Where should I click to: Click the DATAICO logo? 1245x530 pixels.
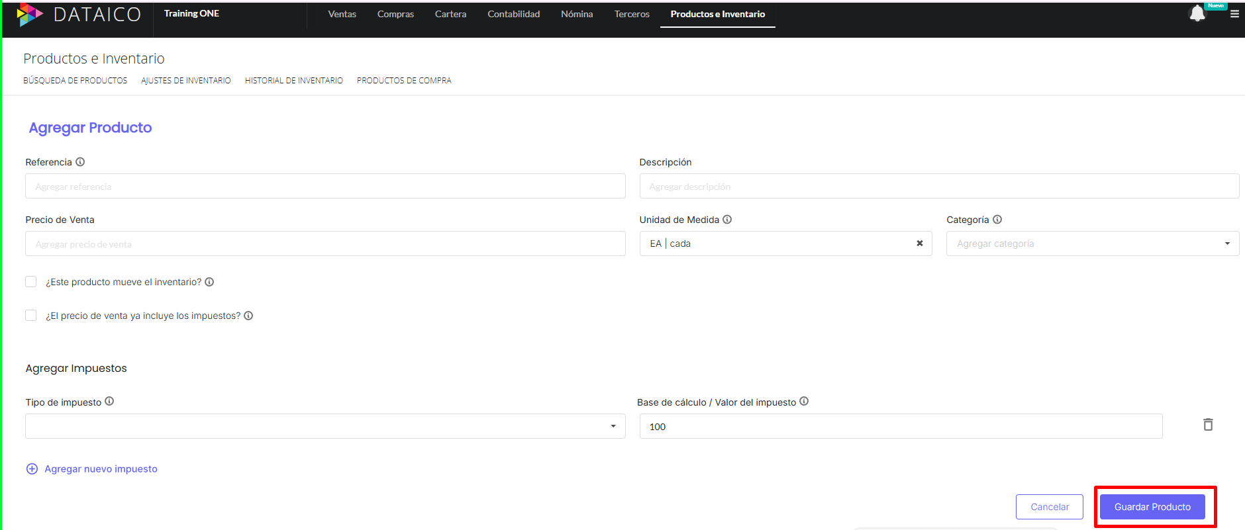tap(79, 15)
